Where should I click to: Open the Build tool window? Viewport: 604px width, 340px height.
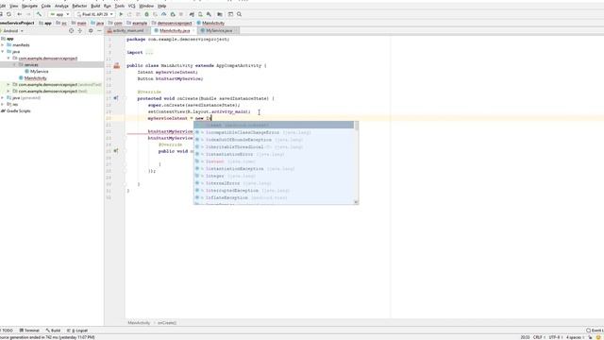(53, 331)
